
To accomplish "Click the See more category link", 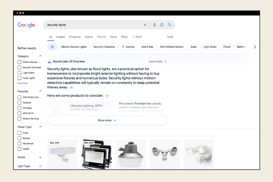I will [22, 83].
